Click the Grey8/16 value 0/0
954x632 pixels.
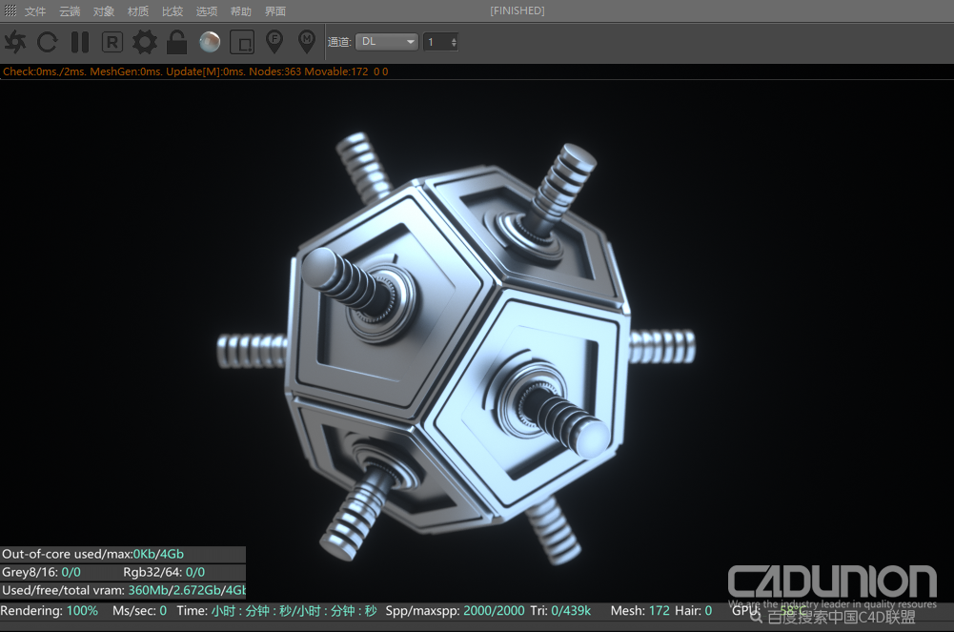(71, 572)
